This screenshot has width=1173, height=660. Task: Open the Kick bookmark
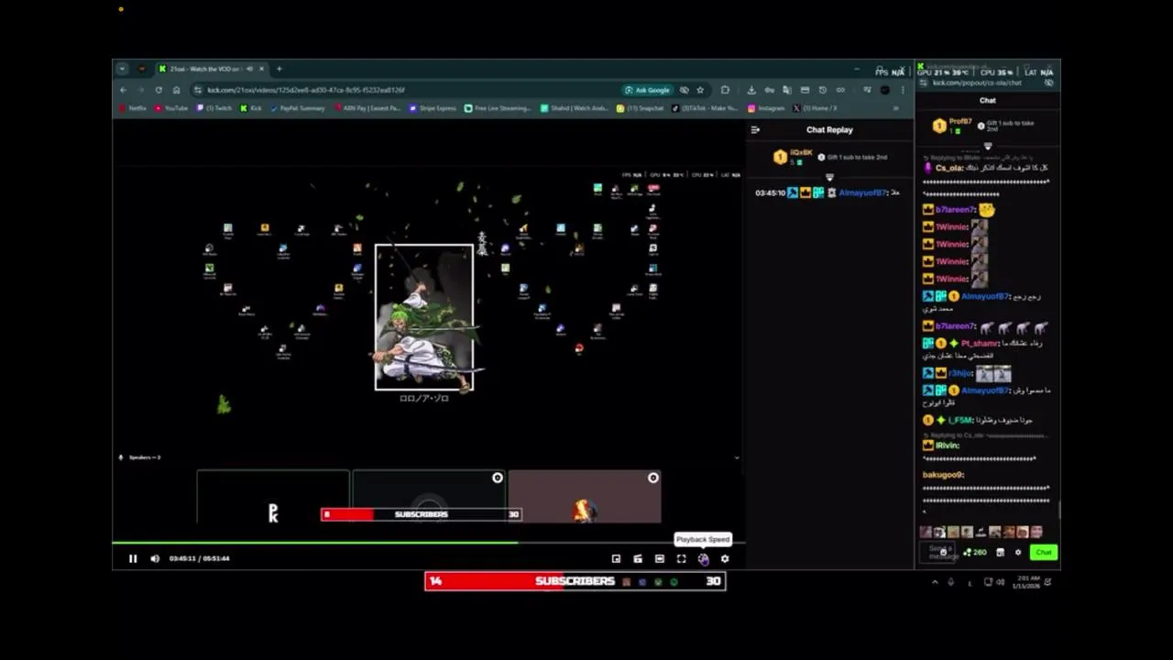point(251,108)
